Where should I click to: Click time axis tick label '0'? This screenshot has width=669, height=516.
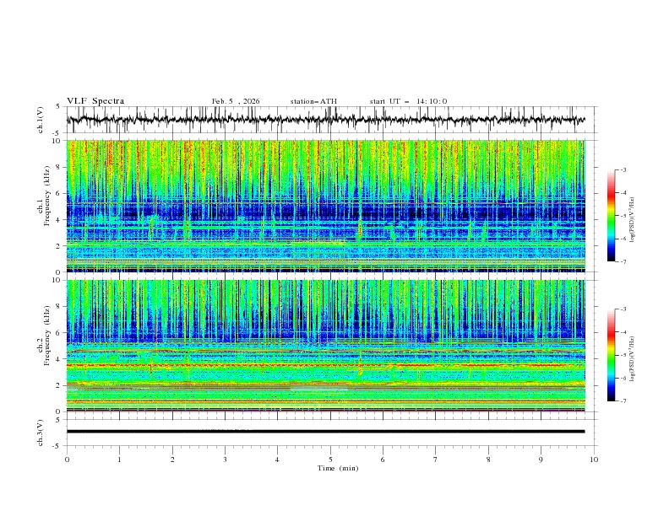67,460
